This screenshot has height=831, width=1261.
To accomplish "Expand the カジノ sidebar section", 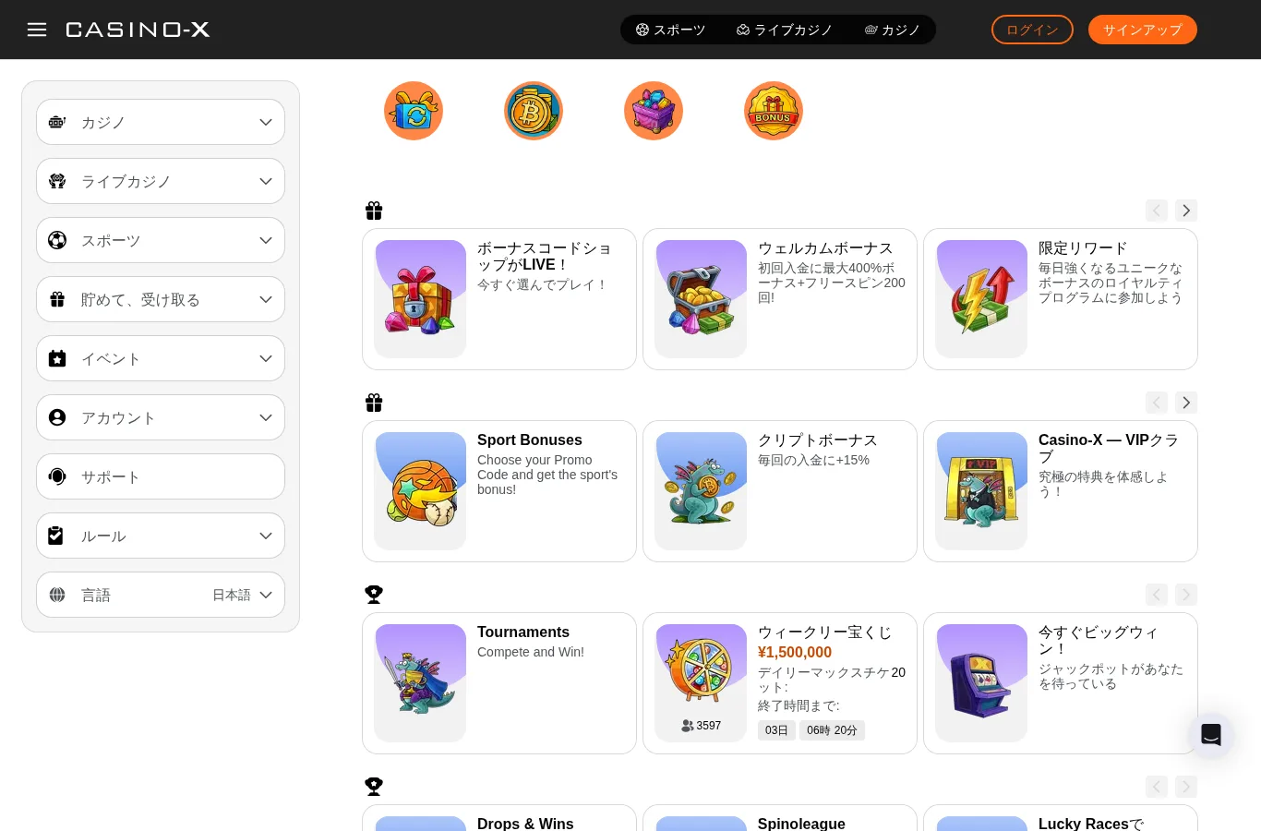I will [x=161, y=122].
